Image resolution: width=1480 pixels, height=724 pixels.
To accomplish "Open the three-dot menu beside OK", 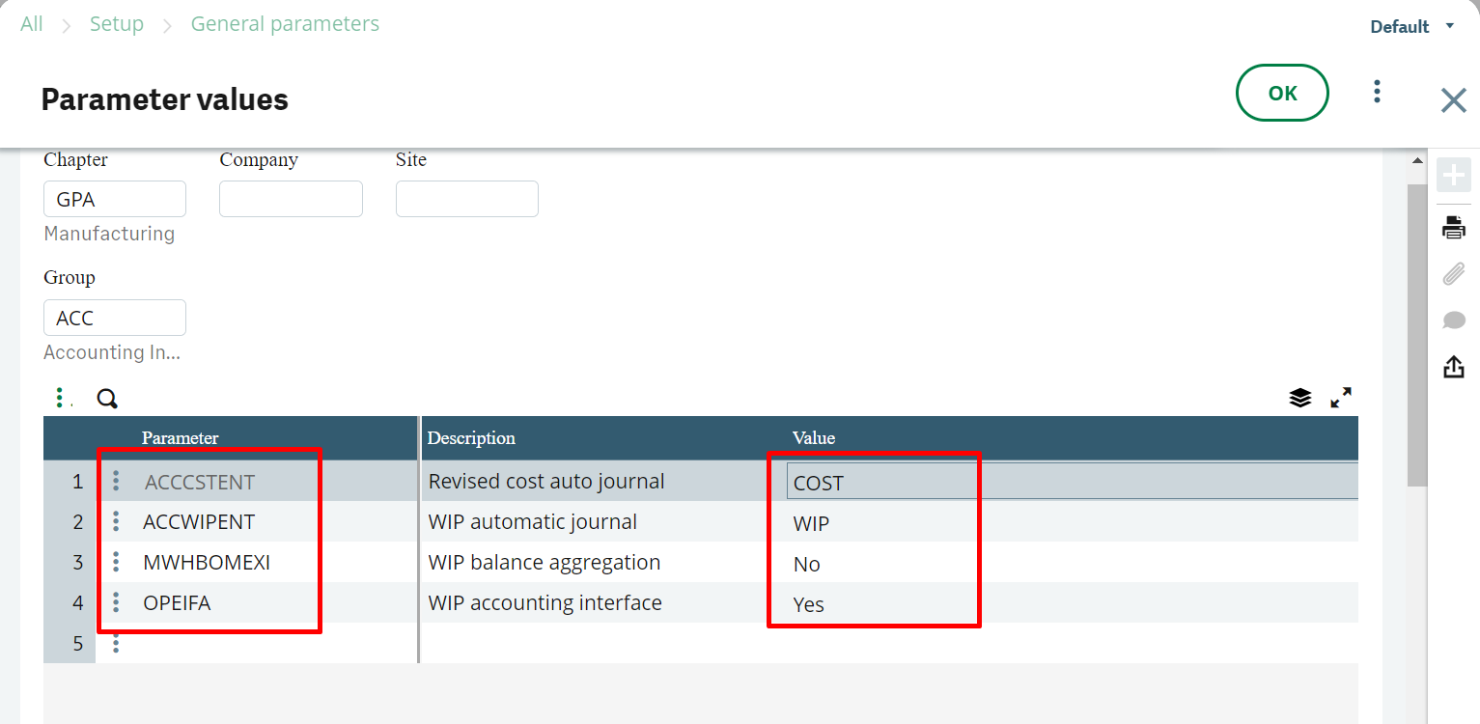I will (1377, 93).
